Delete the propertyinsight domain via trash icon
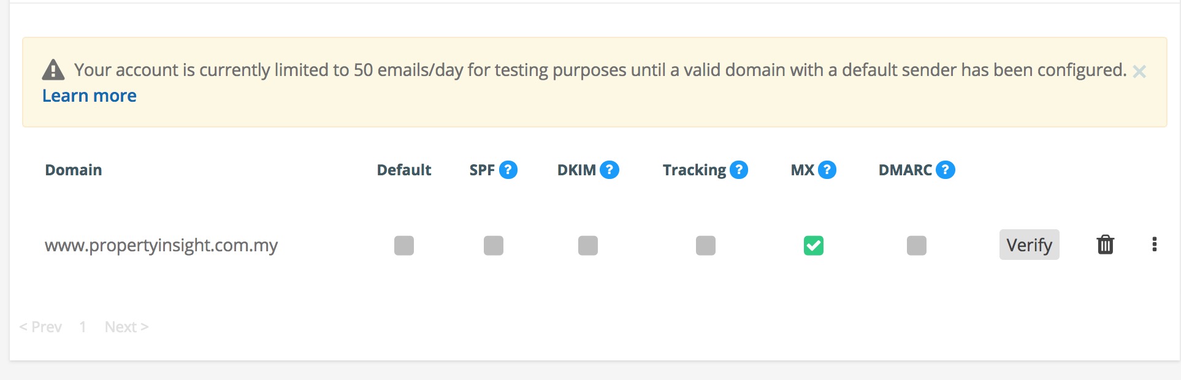This screenshot has height=380, width=1181. pyautogui.click(x=1105, y=245)
